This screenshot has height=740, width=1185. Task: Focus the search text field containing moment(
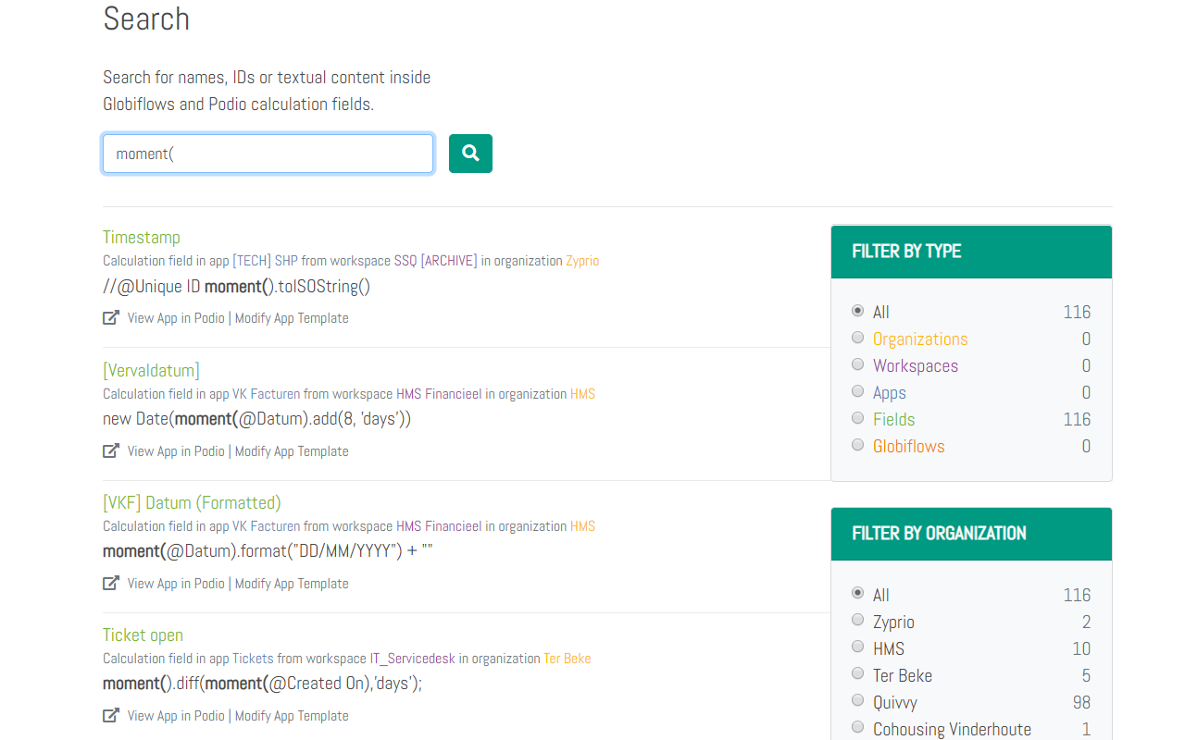click(268, 154)
